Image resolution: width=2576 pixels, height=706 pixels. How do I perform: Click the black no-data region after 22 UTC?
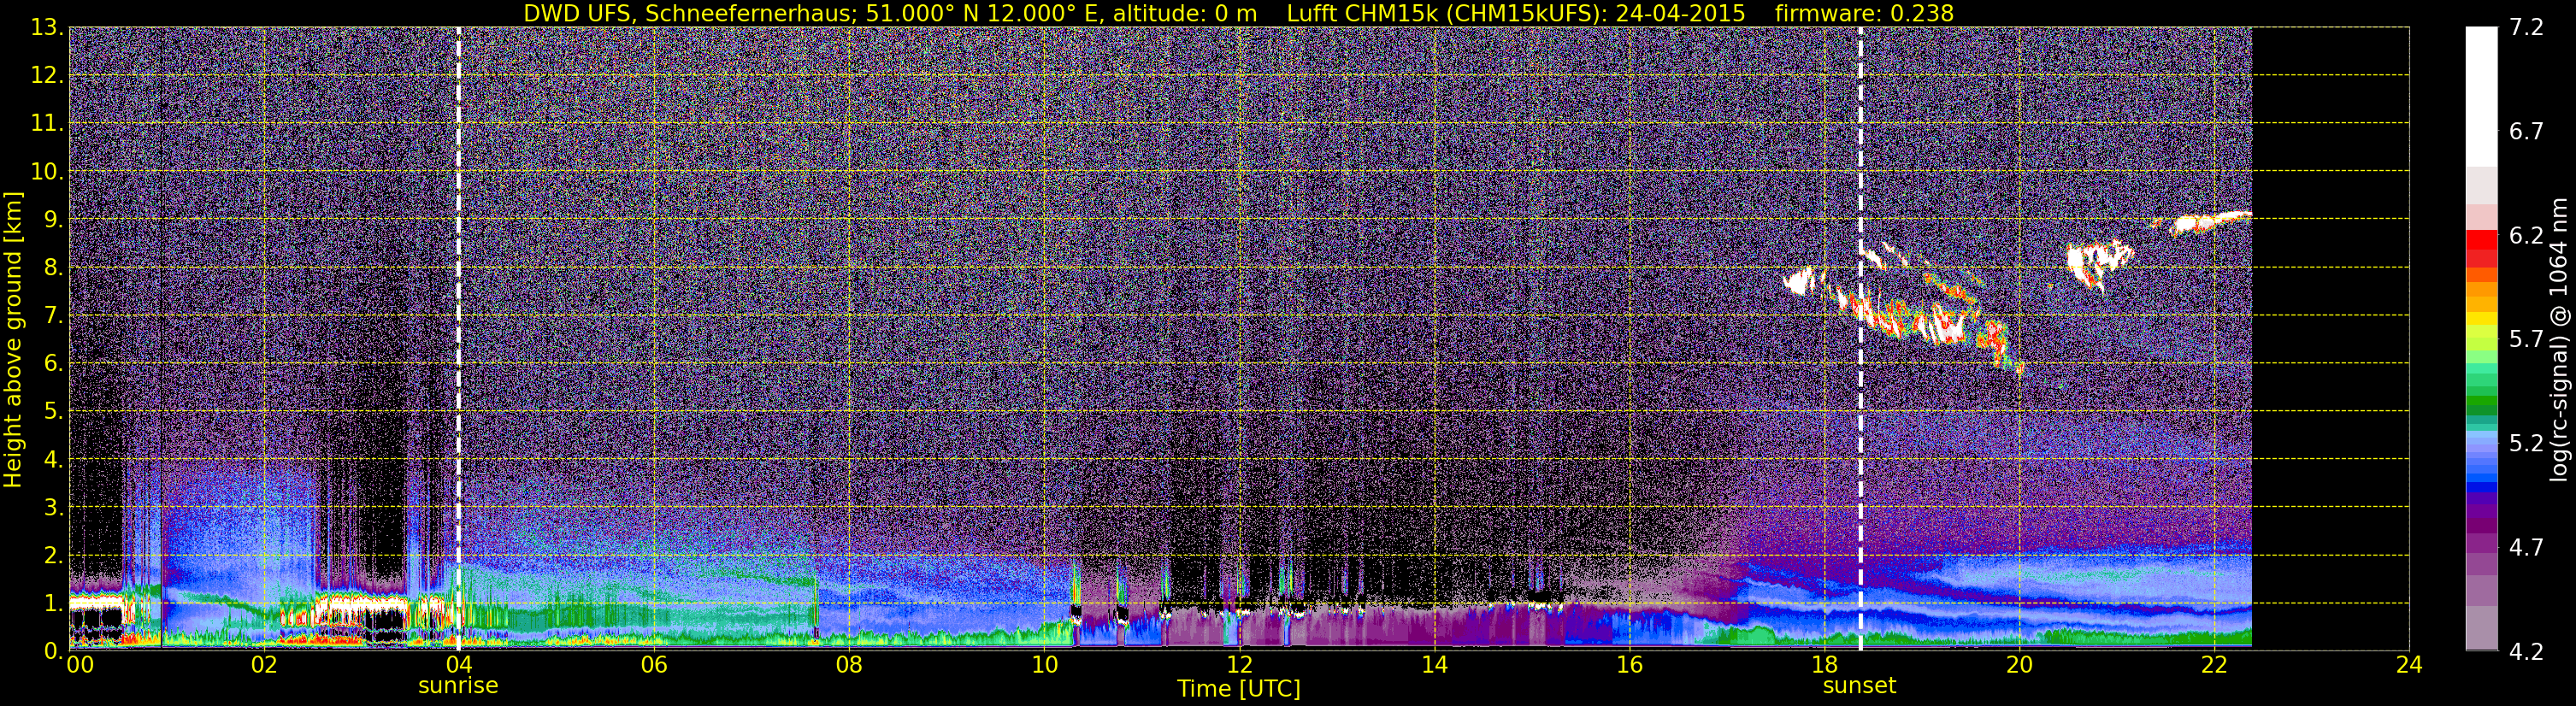2330,339
